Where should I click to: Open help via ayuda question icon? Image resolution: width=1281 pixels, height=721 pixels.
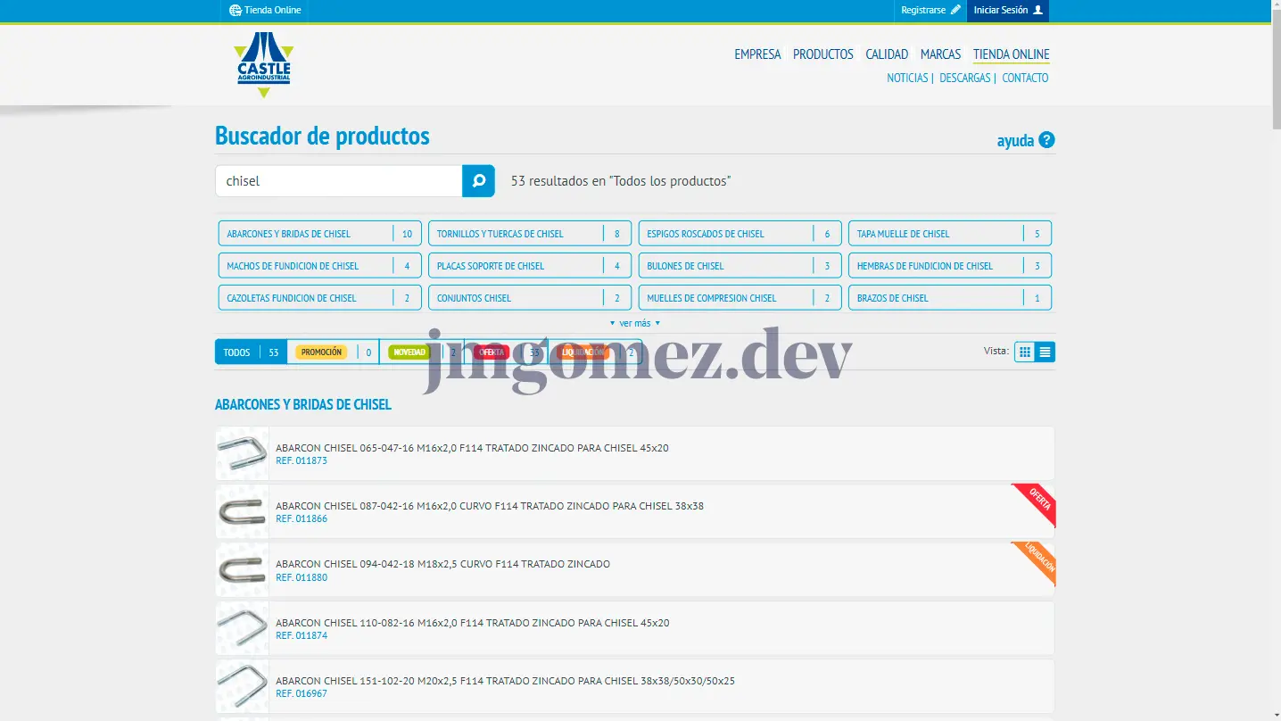(1046, 140)
